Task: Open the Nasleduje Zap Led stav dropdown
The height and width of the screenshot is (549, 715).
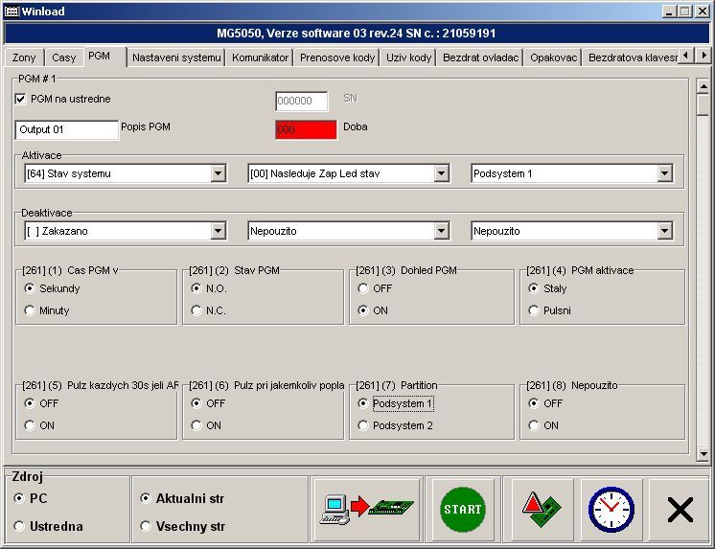Action: click(441, 173)
